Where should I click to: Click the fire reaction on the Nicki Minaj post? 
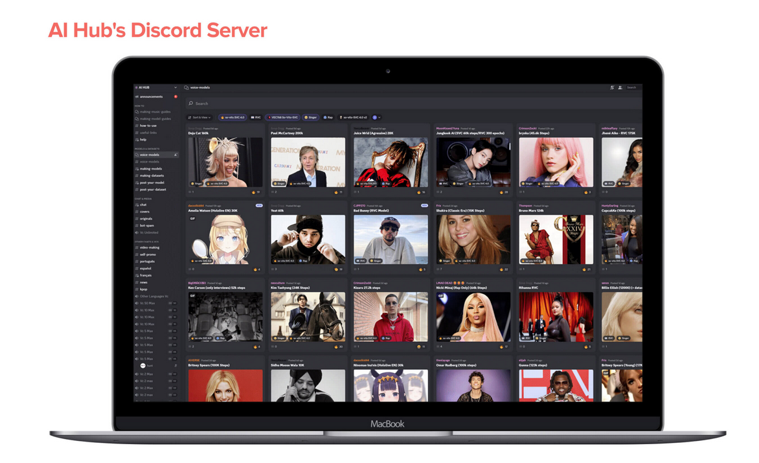click(x=504, y=347)
